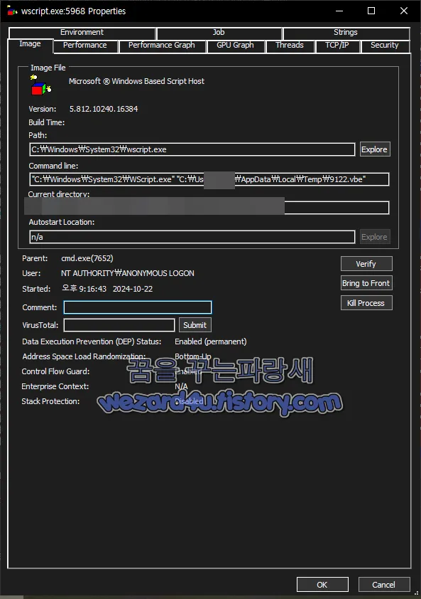421x599 pixels.
Task: Click the DEP status Enabled (permanent)
Action: click(x=211, y=341)
